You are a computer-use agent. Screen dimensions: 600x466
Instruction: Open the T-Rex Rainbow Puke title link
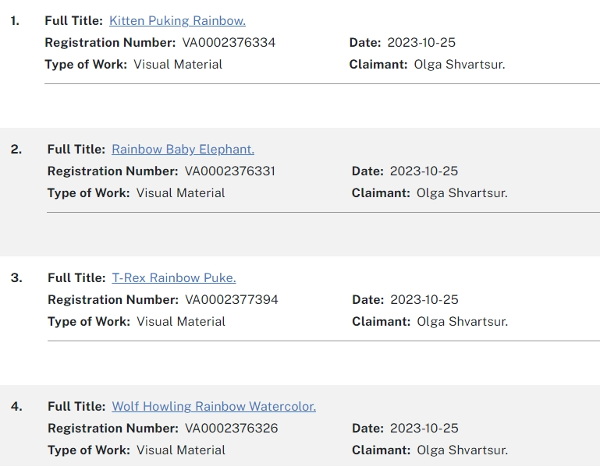click(x=173, y=277)
